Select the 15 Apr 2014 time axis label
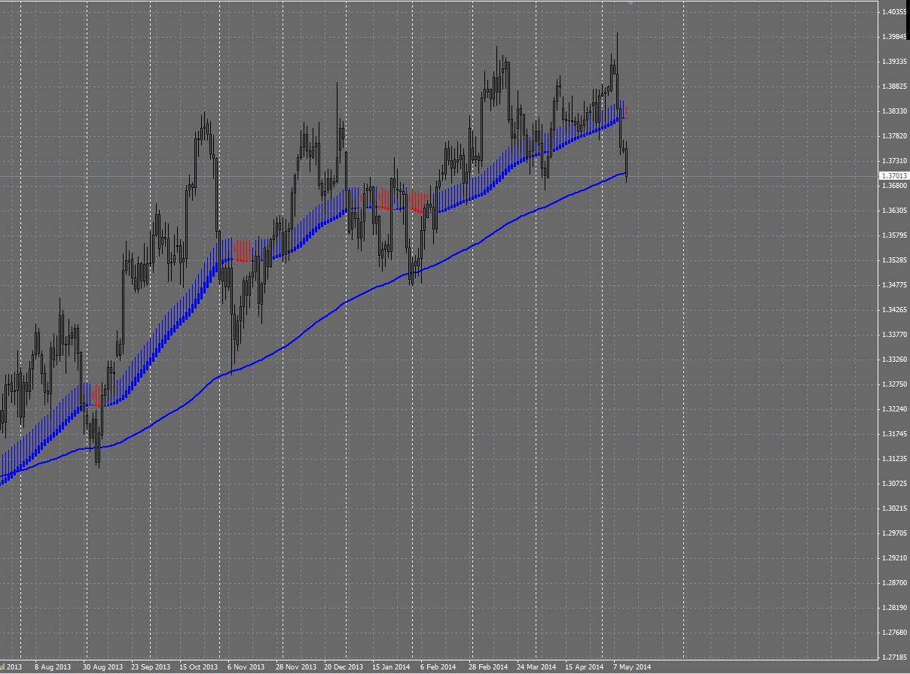The width and height of the screenshot is (910, 674). [x=585, y=667]
